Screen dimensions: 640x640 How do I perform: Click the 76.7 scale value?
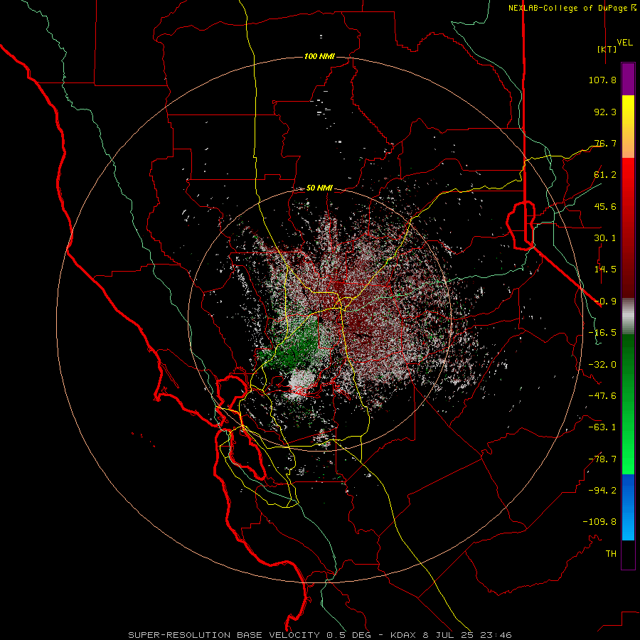(x=605, y=143)
